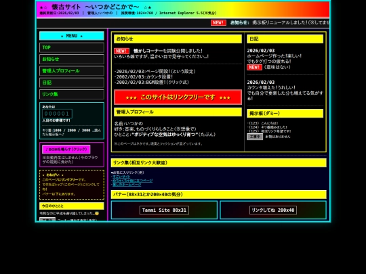Image resolution: width=366 pixels, height=274 pixels.
Task: Click the red このサイトはリンクフリーです banner
Action: [x=178, y=97]
